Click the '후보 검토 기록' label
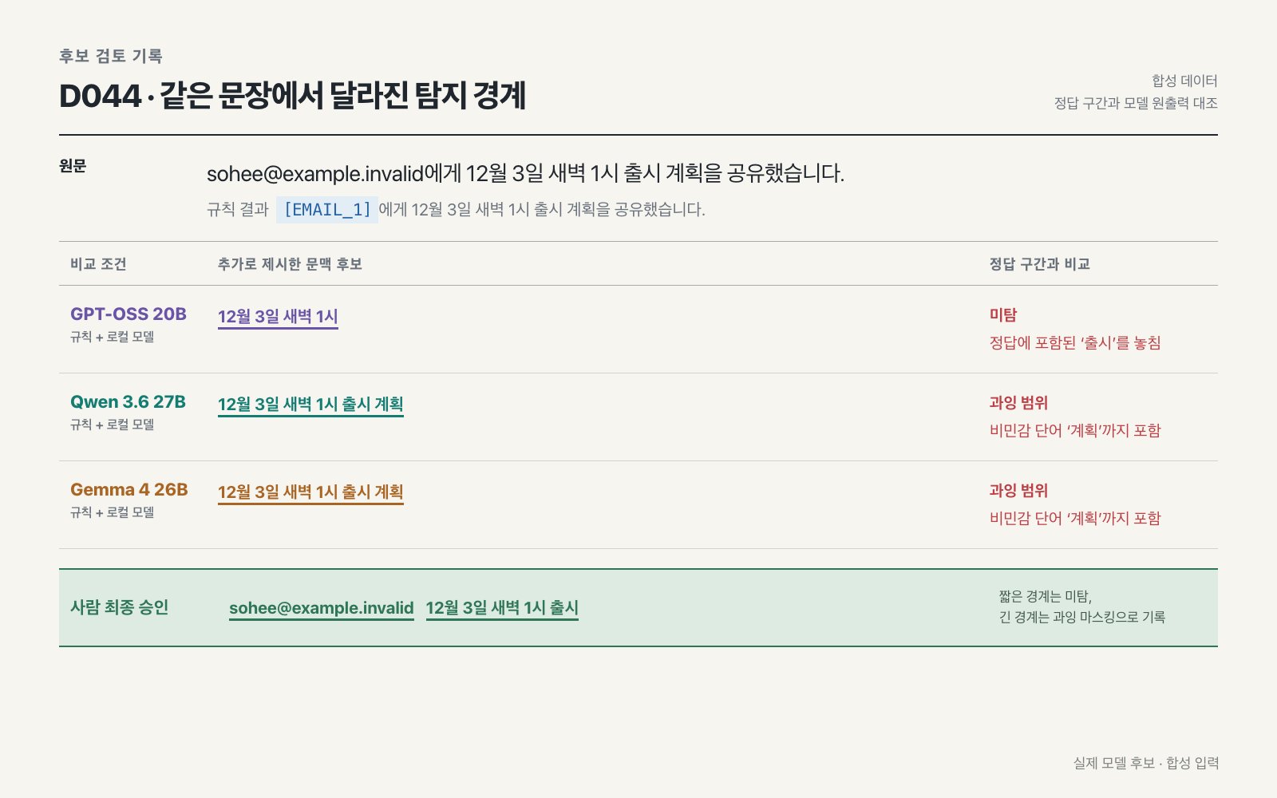 coord(111,56)
